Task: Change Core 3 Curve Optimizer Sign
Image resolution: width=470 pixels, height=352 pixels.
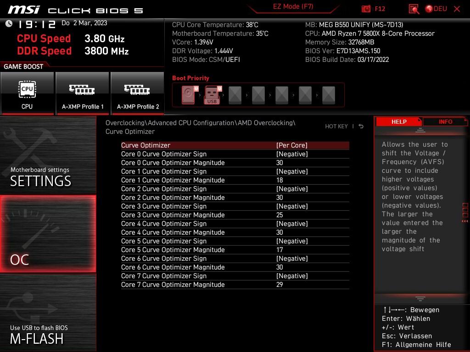Action: click(x=235, y=206)
